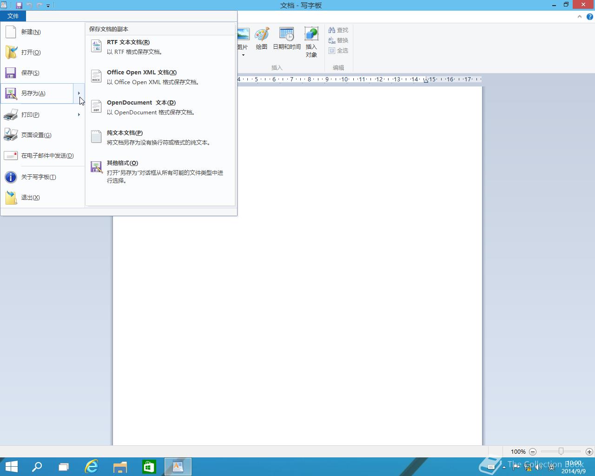Save as OpenDocument text
Image resolution: width=595 pixels, height=476 pixels.
(160, 107)
